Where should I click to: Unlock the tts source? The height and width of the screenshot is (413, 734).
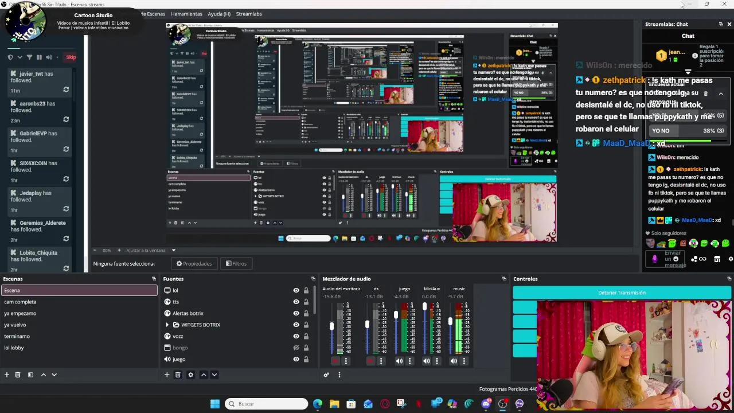(306, 302)
